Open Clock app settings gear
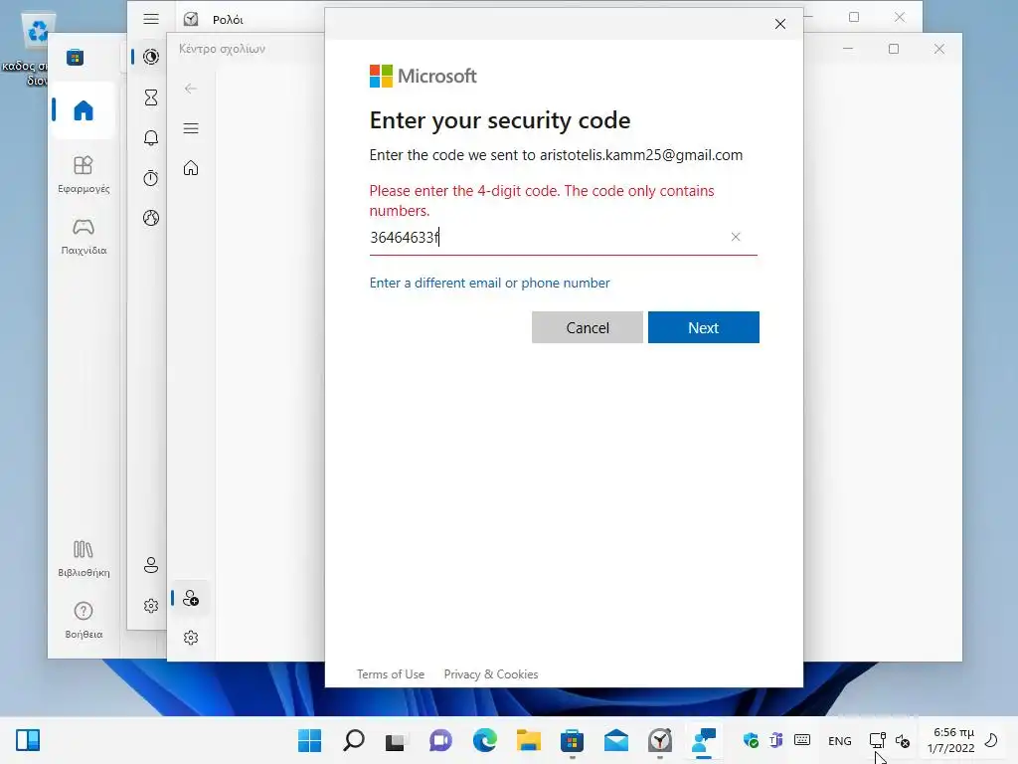This screenshot has height=764, width=1018. click(x=151, y=606)
